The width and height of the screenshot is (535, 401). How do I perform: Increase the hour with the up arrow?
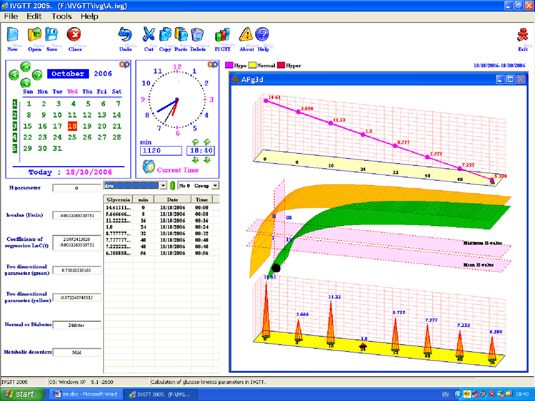coord(195,142)
